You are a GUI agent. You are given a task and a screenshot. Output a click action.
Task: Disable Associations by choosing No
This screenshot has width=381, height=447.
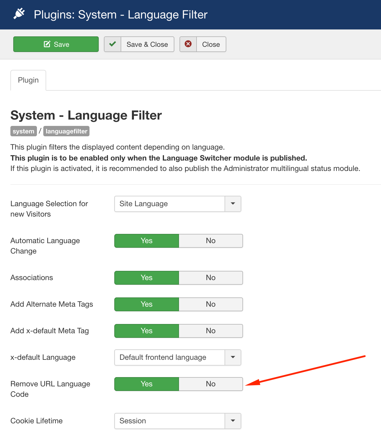pos(211,278)
